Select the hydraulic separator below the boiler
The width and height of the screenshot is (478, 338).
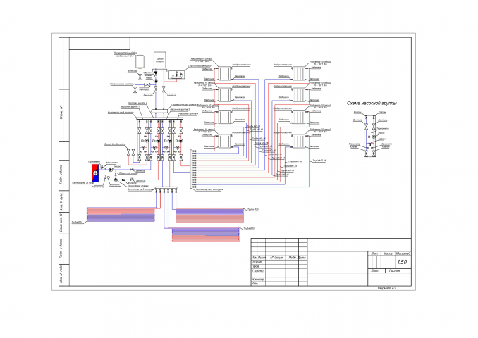[160, 111]
